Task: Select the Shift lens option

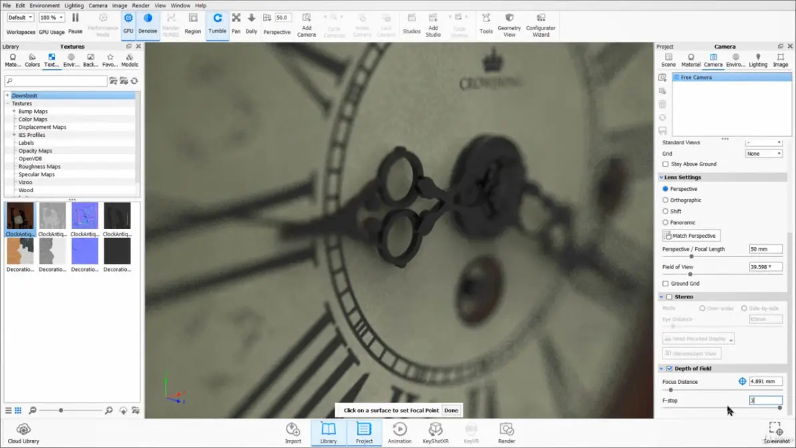Action: click(665, 211)
